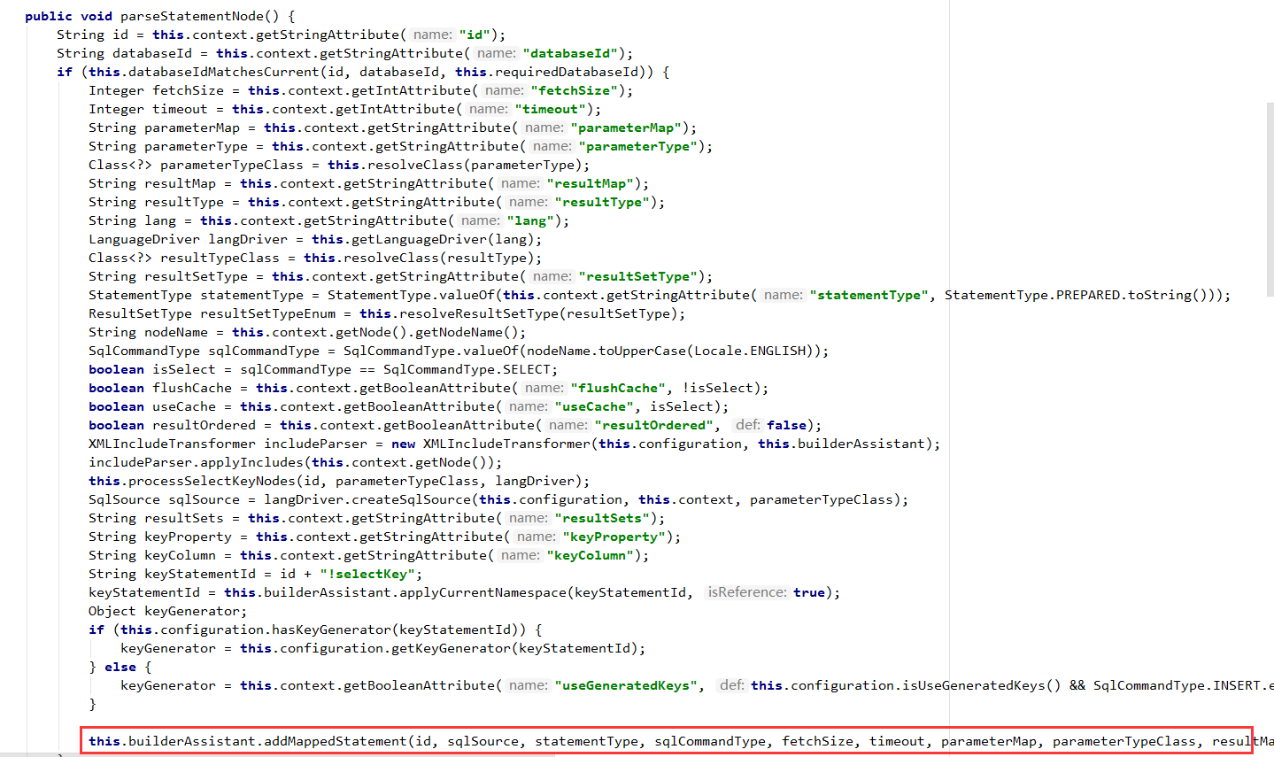Click the public keyword in the method signature
The height and width of the screenshot is (757, 1274).
49,16
